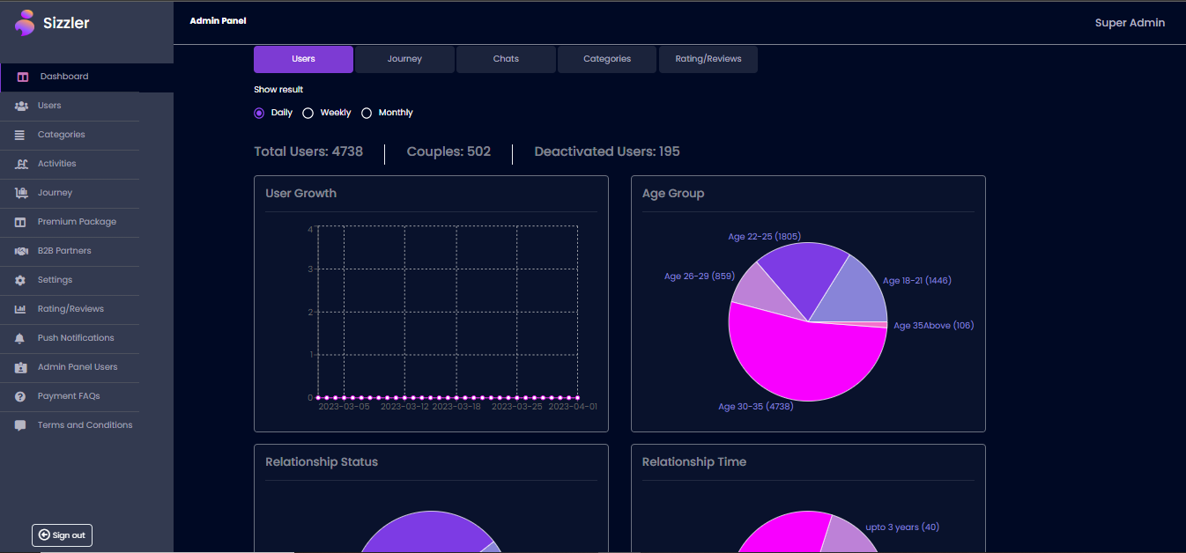Click "Deactivated Users: 195" text
The height and width of the screenshot is (553, 1186).
[x=607, y=151]
